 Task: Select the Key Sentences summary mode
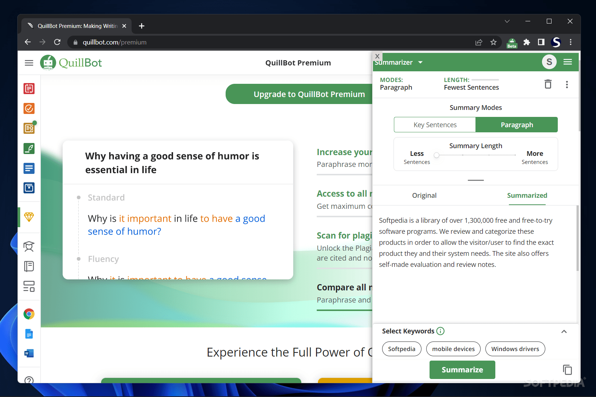pos(435,125)
